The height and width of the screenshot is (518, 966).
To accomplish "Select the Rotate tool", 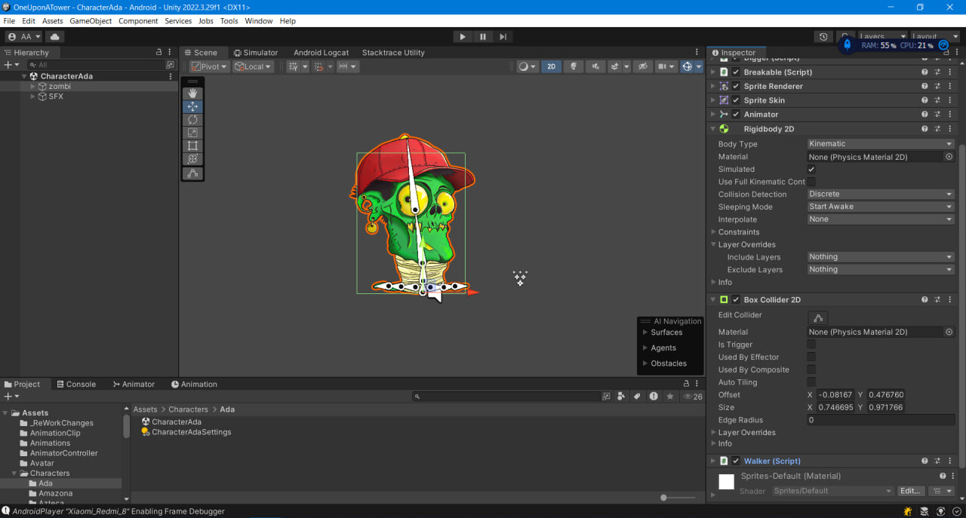I will click(193, 119).
